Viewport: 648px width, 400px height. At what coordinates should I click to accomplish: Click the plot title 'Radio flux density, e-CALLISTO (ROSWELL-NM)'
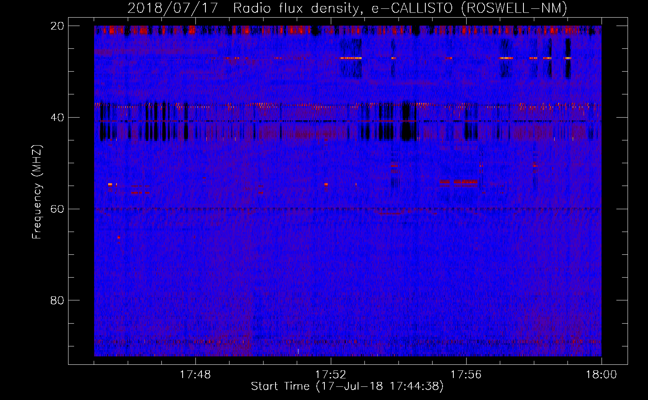pos(400,8)
